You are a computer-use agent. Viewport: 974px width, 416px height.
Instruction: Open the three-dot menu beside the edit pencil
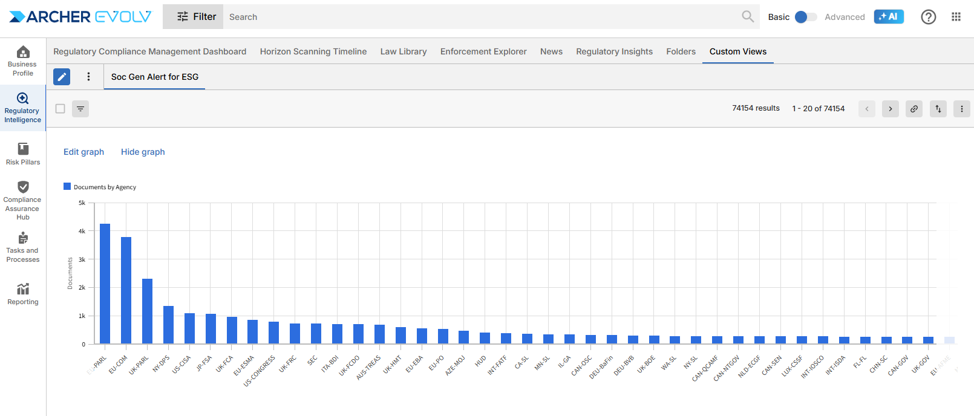[x=88, y=77]
